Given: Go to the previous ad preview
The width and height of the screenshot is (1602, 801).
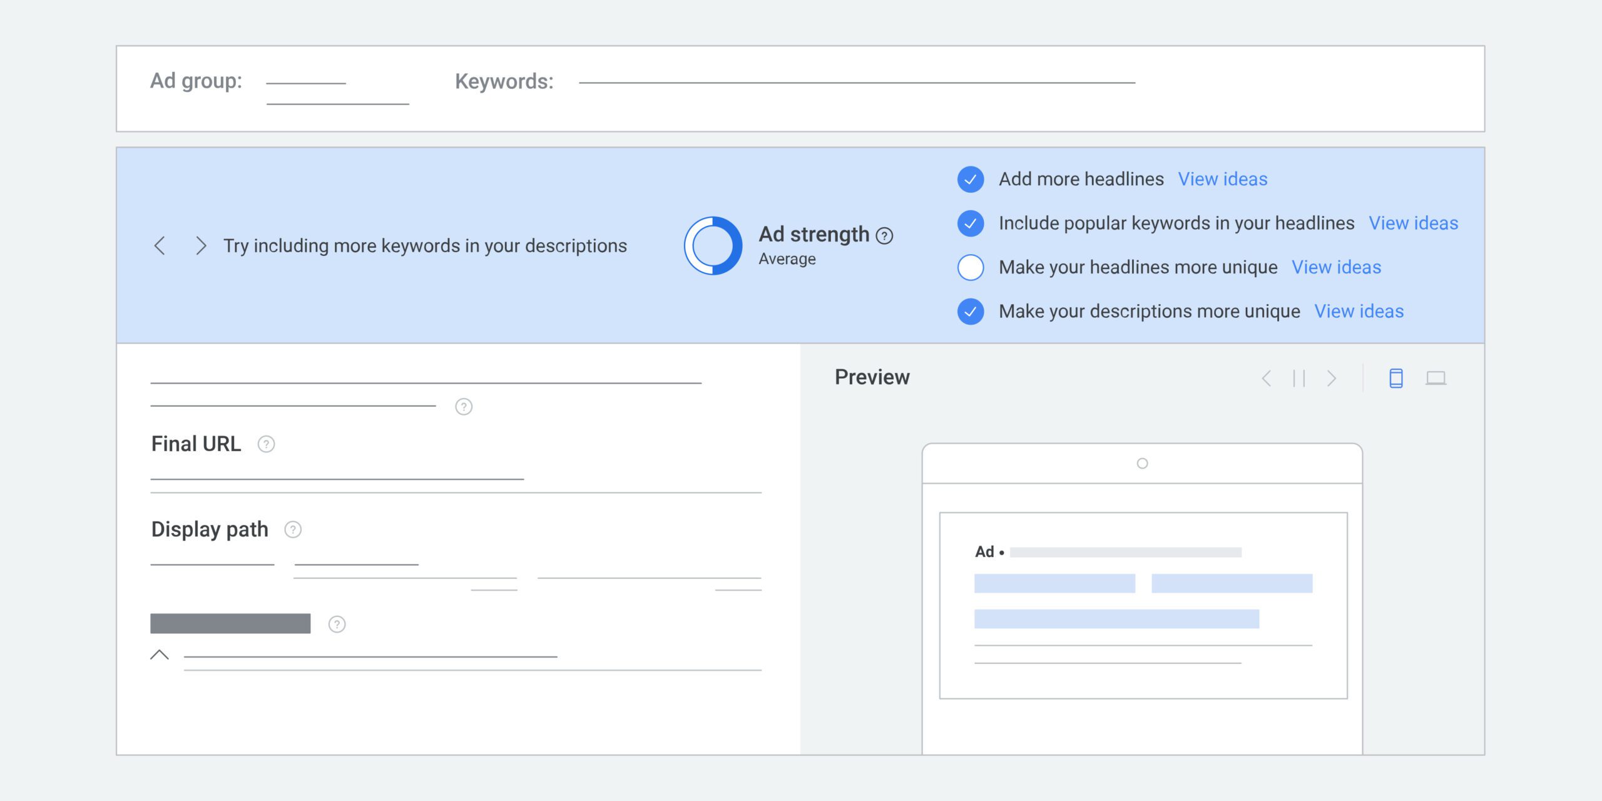Looking at the screenshot, I should (x=1267, y=379).
